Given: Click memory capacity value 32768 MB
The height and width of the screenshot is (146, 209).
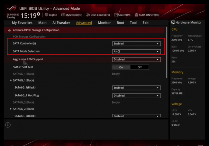Looking at the screenshot, I should [x=177, y=93].
